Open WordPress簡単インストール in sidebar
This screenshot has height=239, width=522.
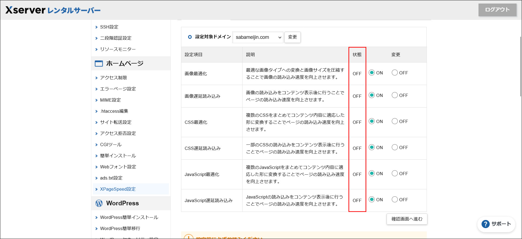[129, 217]
